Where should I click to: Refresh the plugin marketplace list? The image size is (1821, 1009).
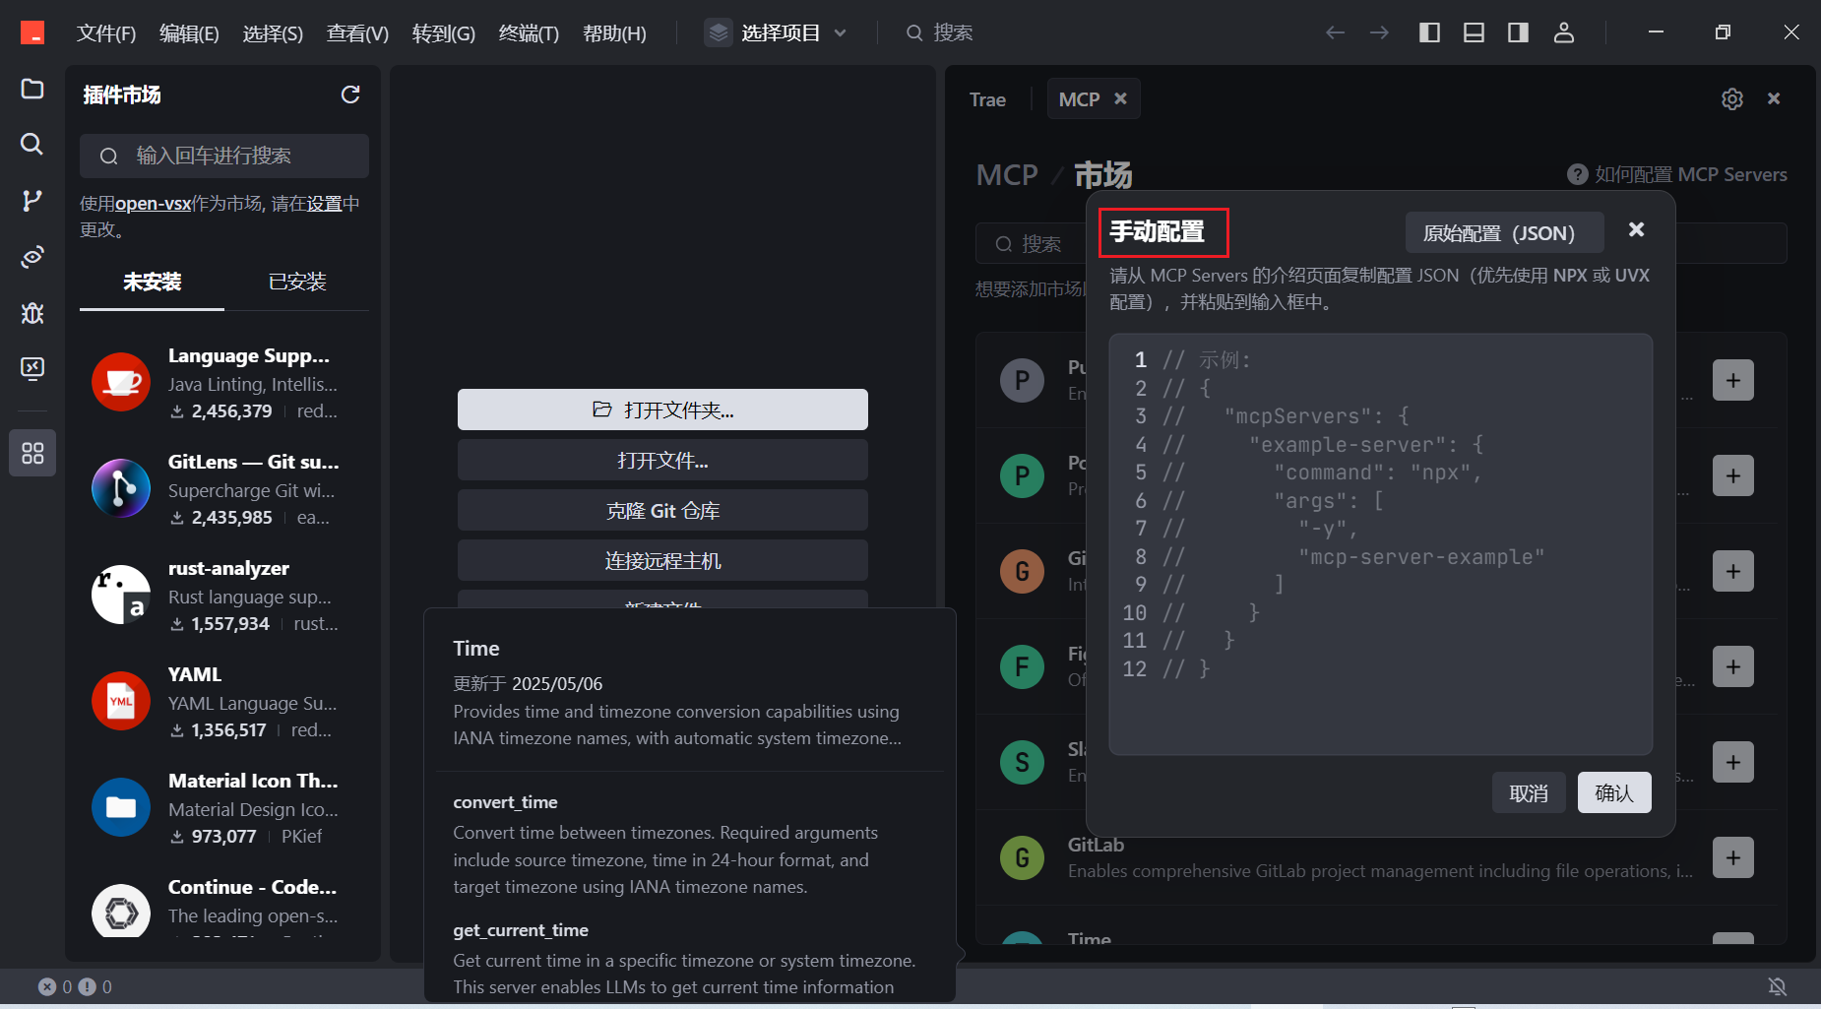351,95
